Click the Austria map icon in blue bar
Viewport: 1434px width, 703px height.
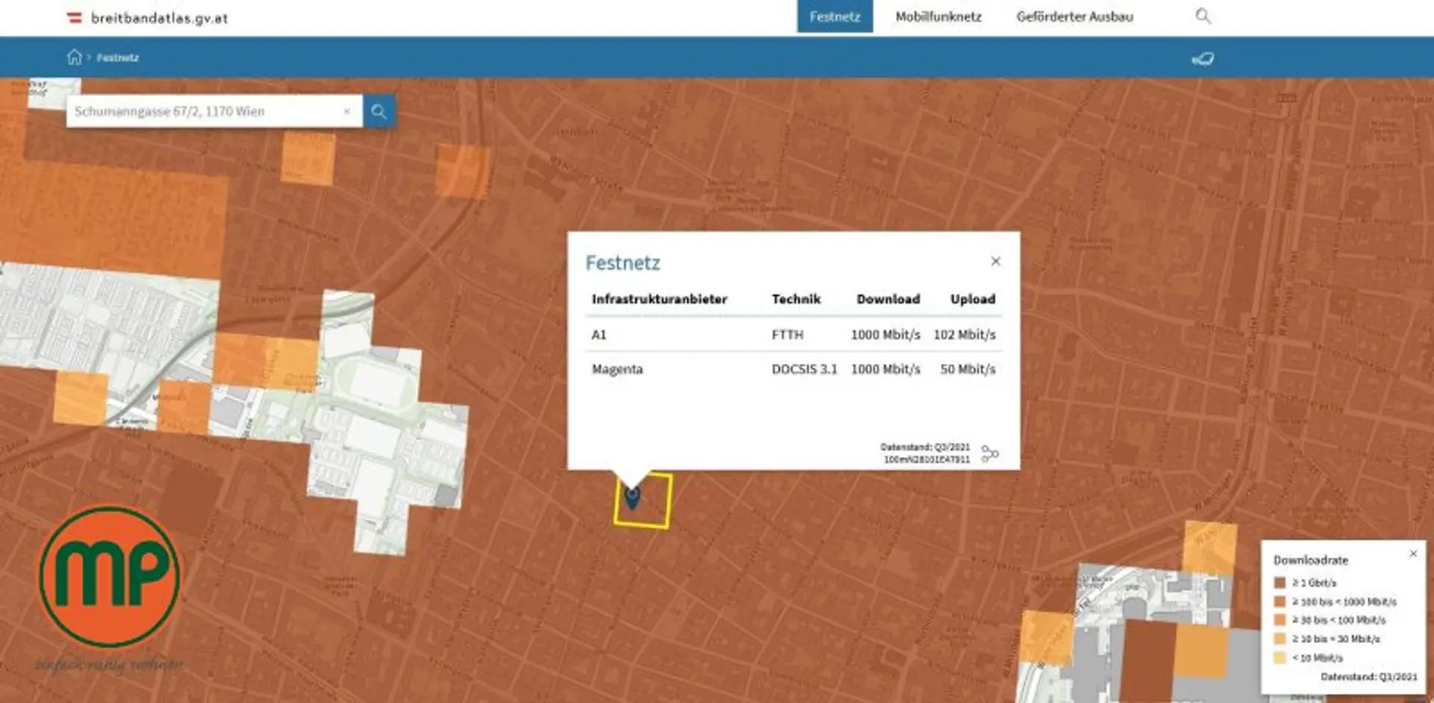(x=1202, y=58)
